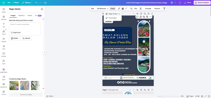Enter fullscreen present mode

[205, 96]
